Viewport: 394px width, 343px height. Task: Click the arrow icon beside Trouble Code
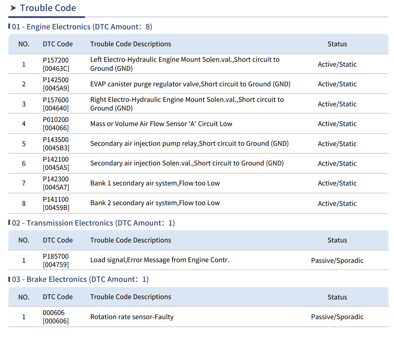13,8
